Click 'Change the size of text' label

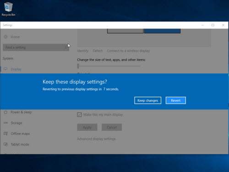111,60
